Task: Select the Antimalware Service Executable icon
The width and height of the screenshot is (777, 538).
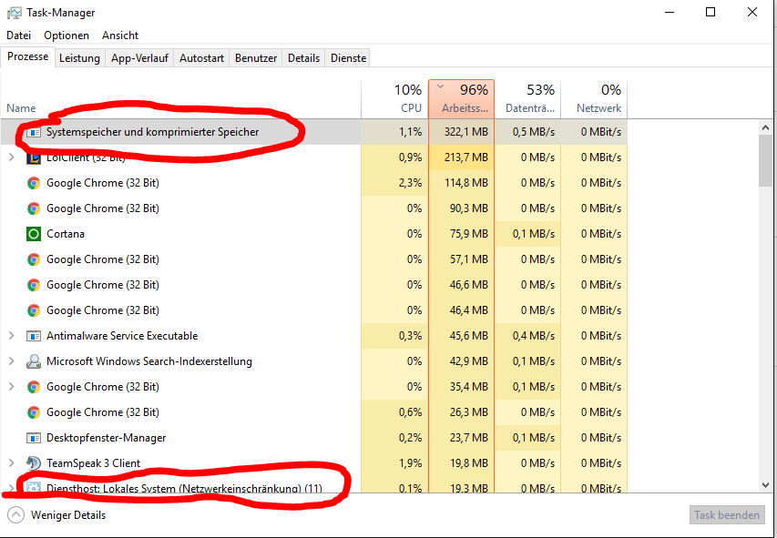Action: (33, 336)
